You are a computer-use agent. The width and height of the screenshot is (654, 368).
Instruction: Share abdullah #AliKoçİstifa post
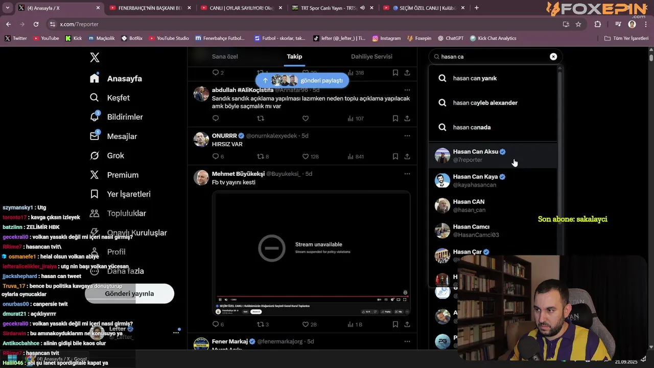point(407,119)
